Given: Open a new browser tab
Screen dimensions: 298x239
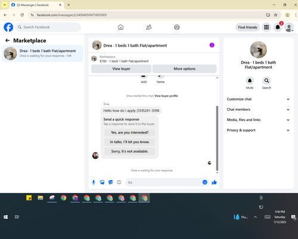Looking at the screenshot, I should click(x=69, y=5).
